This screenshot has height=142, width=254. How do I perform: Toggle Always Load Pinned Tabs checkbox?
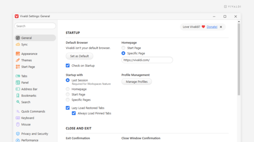(74, 113)
